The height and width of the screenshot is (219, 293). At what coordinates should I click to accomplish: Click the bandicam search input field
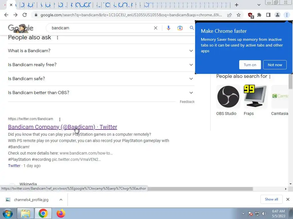pyautogui.click(x=101, y=28)
